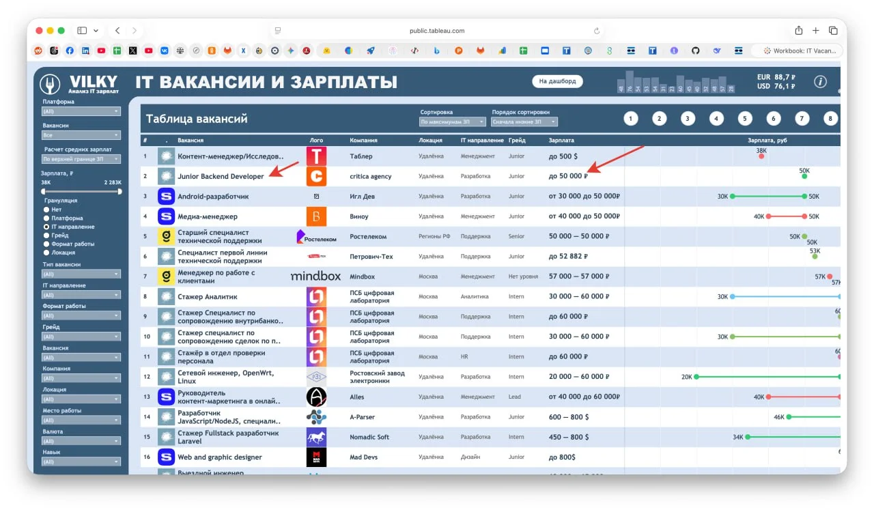Click the VILKY fork logo

tap(49, 84)
